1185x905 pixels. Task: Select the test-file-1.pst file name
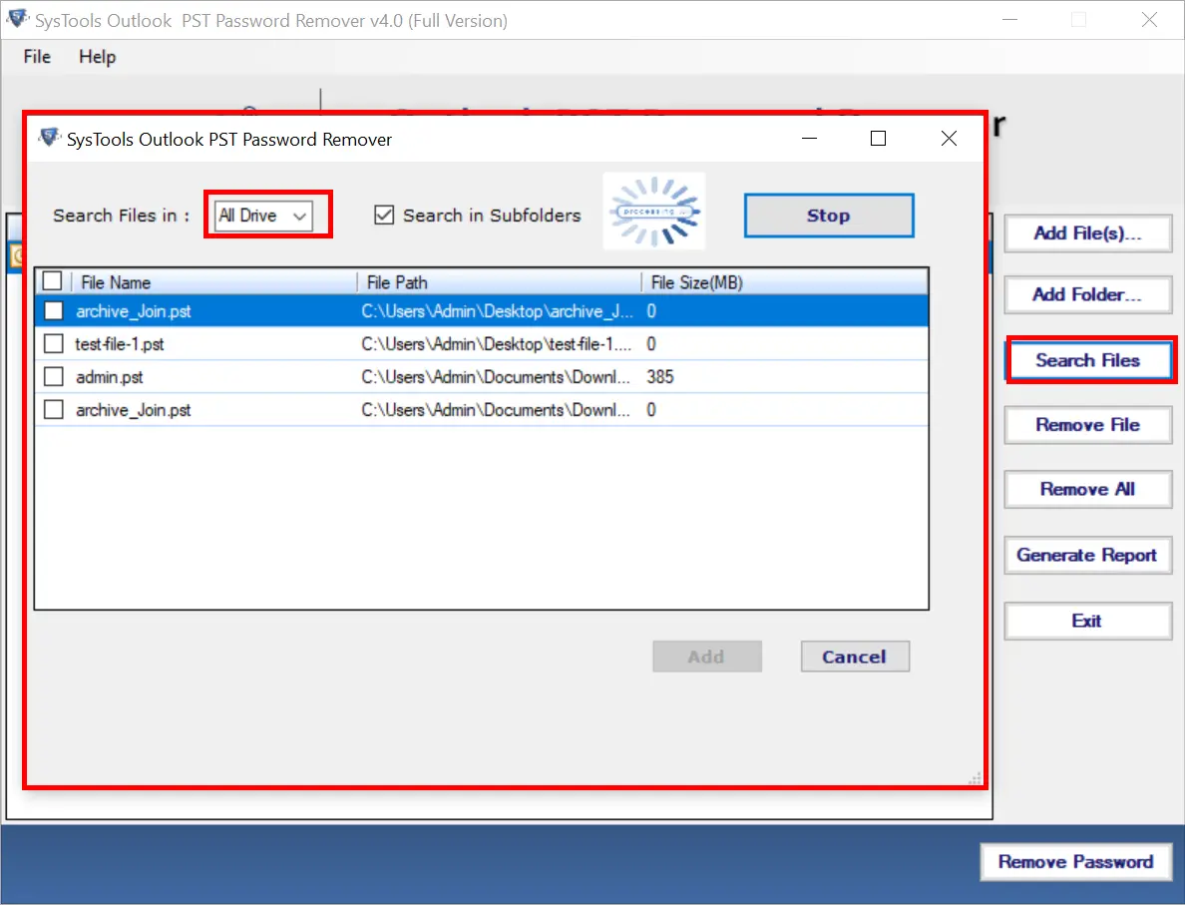tap(120, 345)
